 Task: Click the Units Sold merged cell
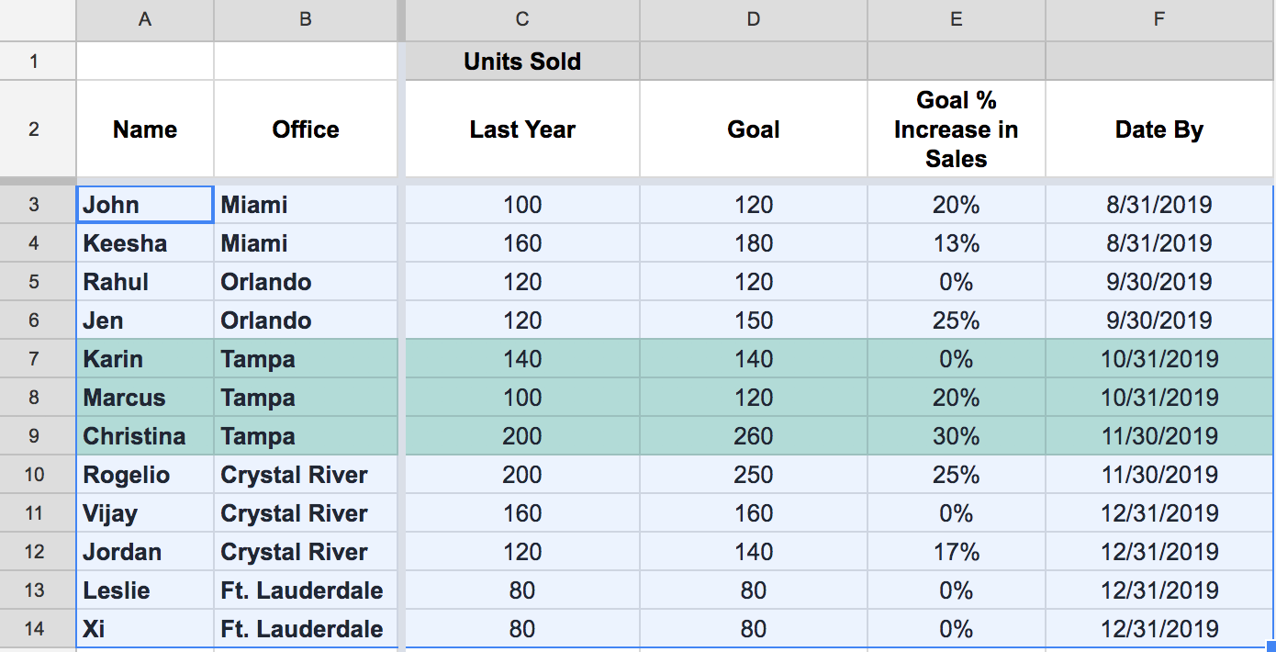point(521,61)
